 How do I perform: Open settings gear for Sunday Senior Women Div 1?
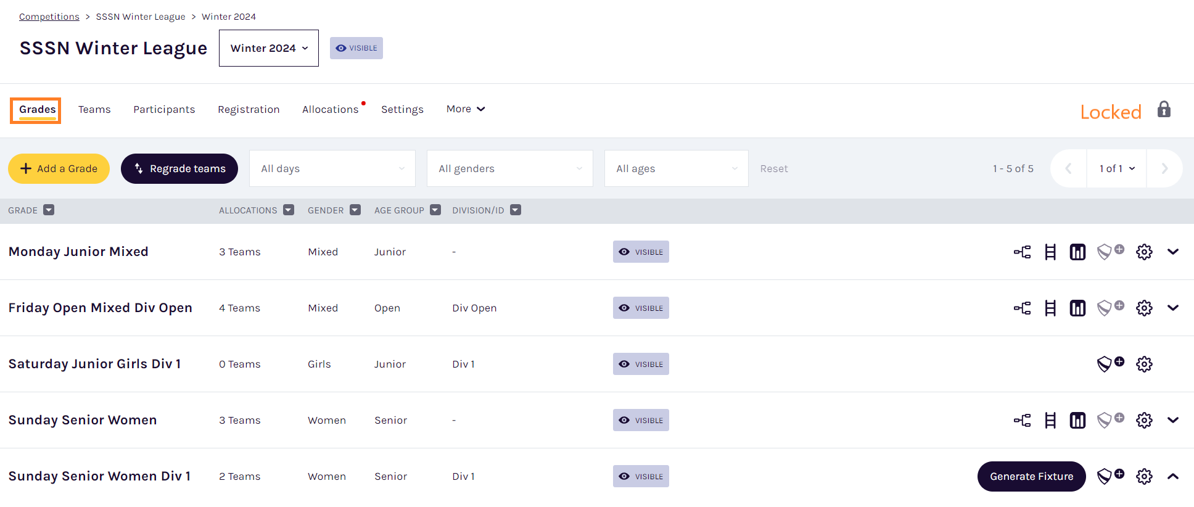[x=1144, y=476]
